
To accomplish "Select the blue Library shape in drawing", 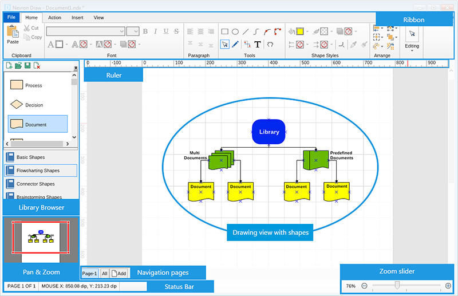I will (x=269, y=132).
